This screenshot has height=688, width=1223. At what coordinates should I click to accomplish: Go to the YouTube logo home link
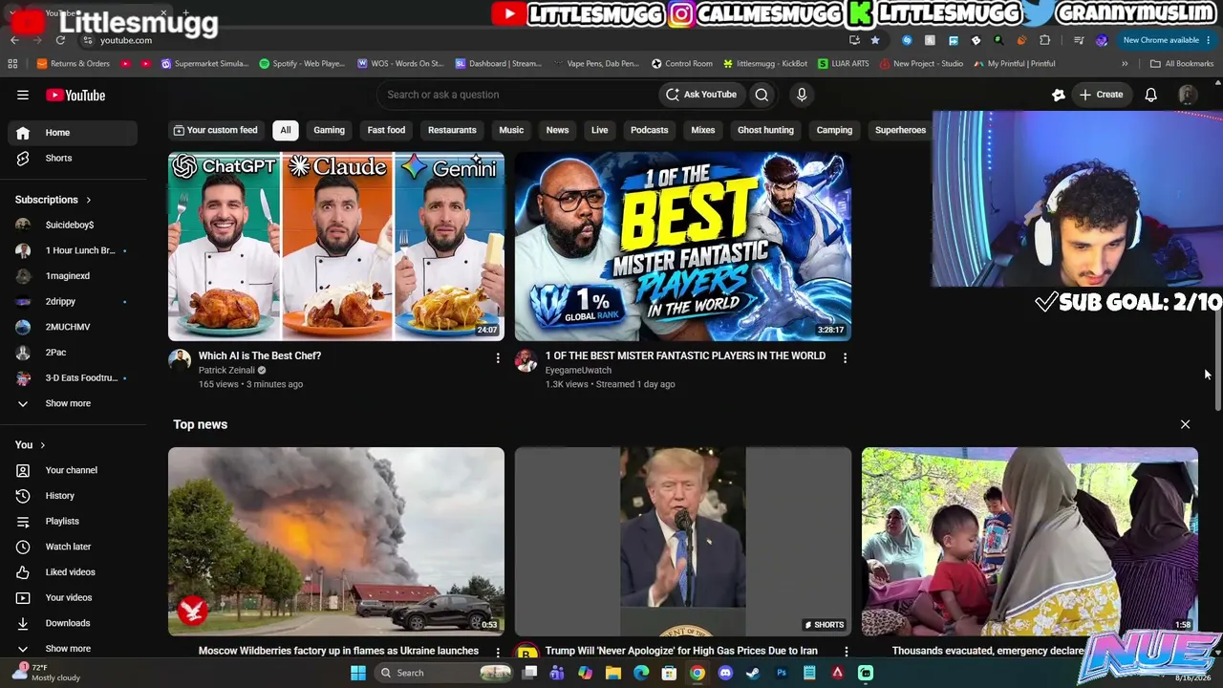[x=75, y=95]
